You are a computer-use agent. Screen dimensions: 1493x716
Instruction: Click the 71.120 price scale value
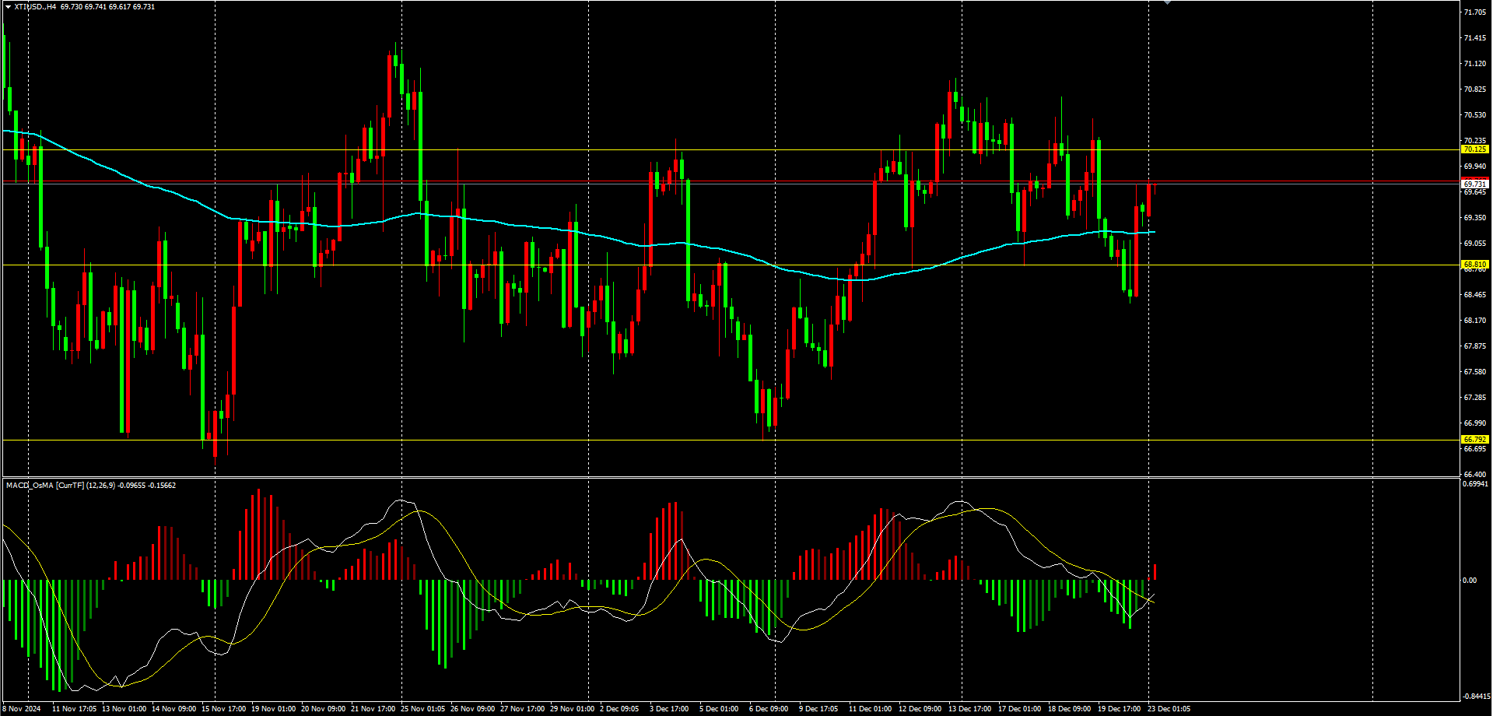tap(1475, 64)
